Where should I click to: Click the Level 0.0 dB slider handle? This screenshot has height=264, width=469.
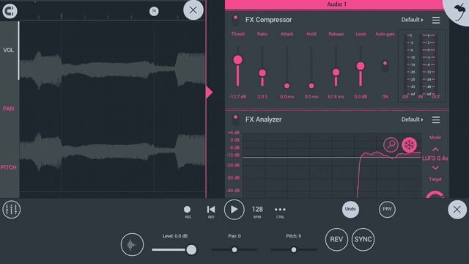point(191,249)
